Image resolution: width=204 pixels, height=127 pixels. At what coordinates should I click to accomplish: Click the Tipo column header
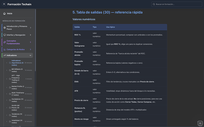tap(95, 27)
